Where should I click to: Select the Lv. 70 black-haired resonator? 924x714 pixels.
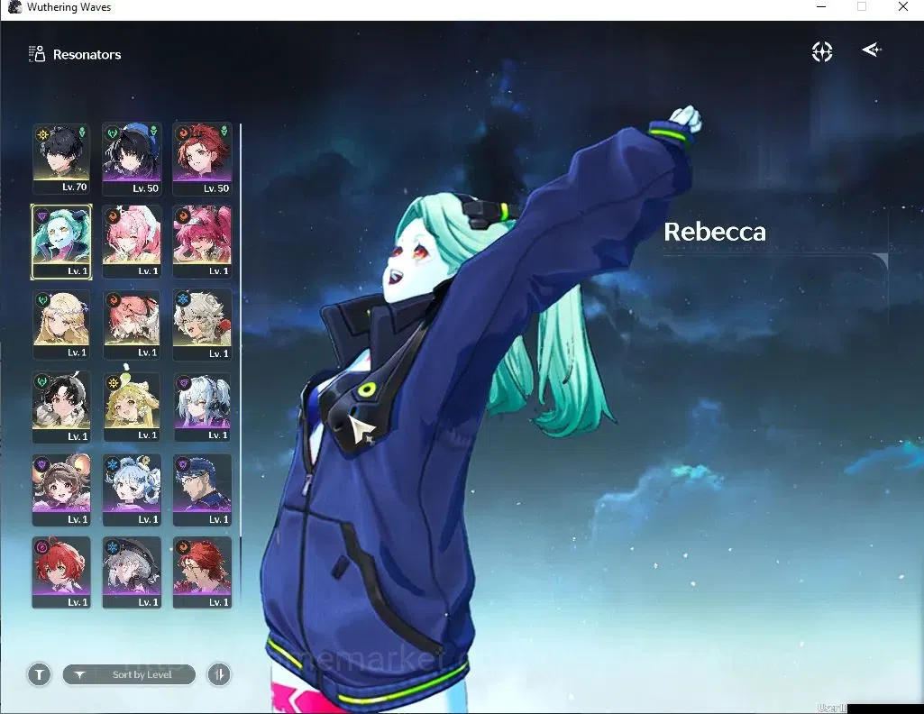(x=61, y=159)
